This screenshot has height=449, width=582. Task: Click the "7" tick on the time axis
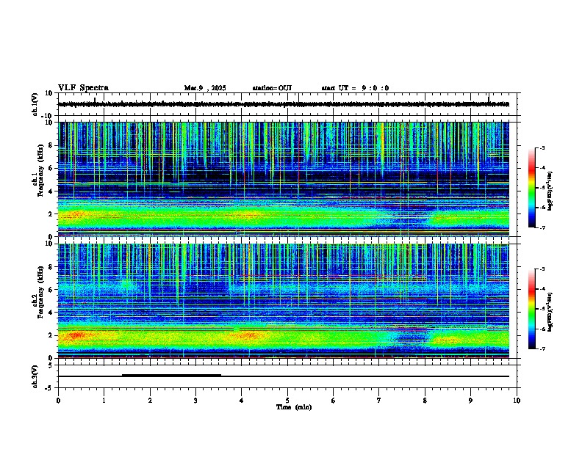(x=379, y=401)
